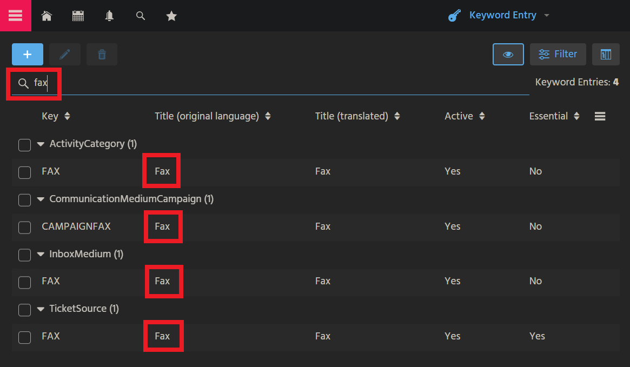Open the calendar icon in top bar
This screenshot has height=367, width=630.
[x=78, y=16]
